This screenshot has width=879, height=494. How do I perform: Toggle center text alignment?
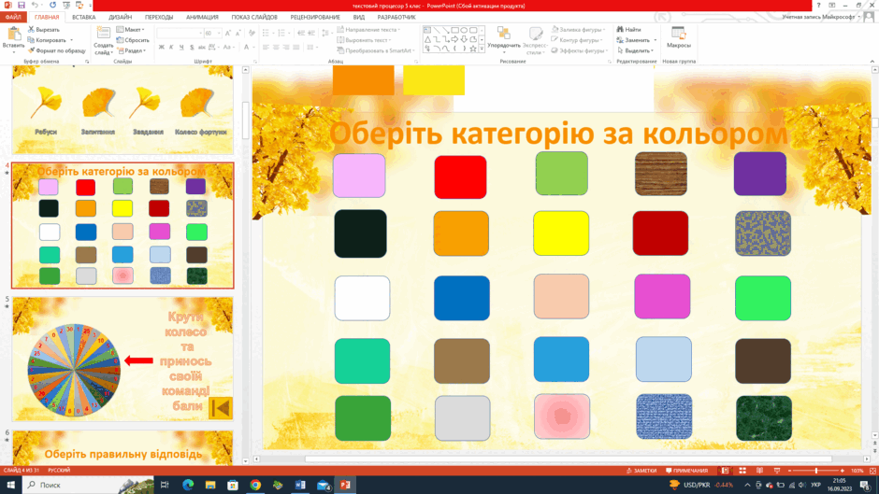(276, 47)
